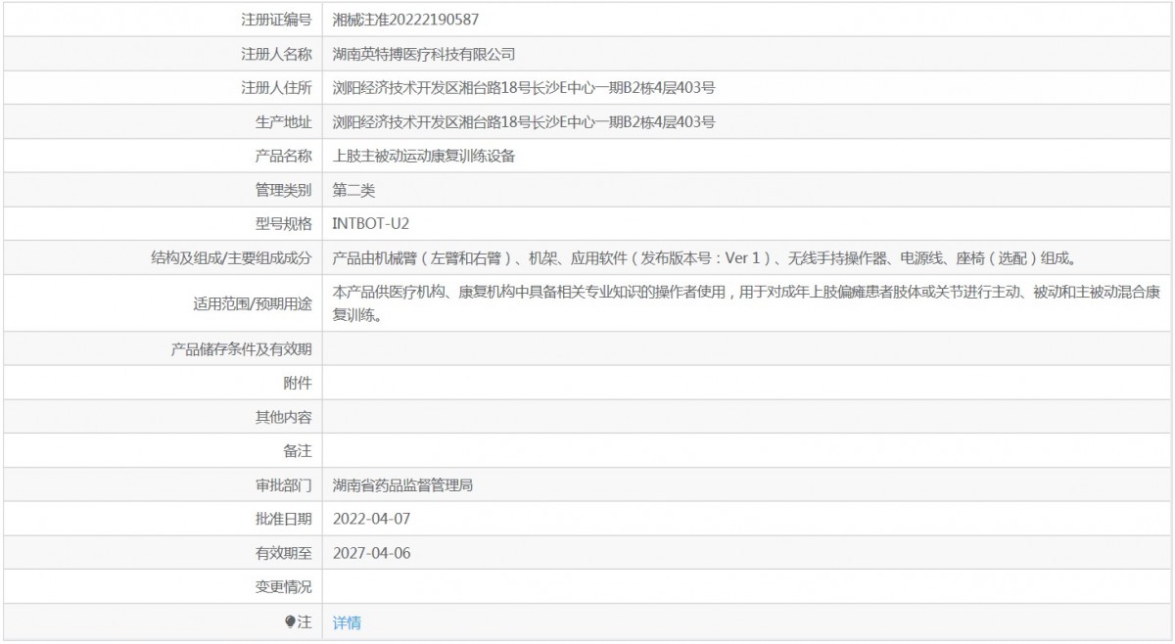Click the 其他内容 label
The image size is (1175, 644).
pos(283,417)
